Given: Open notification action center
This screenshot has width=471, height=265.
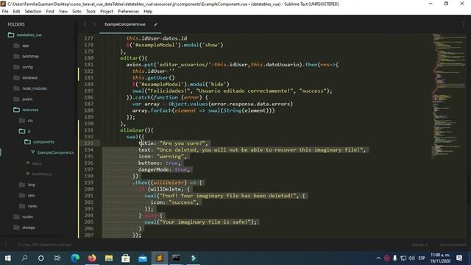Looking at the screenshot, I should coord(459,258).
